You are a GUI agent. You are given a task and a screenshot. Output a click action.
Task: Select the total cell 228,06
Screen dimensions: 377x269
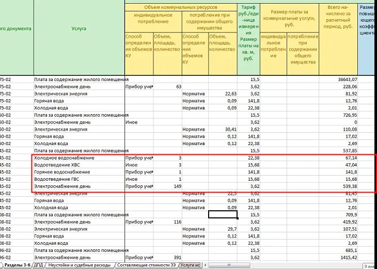[x=338, y=87]
